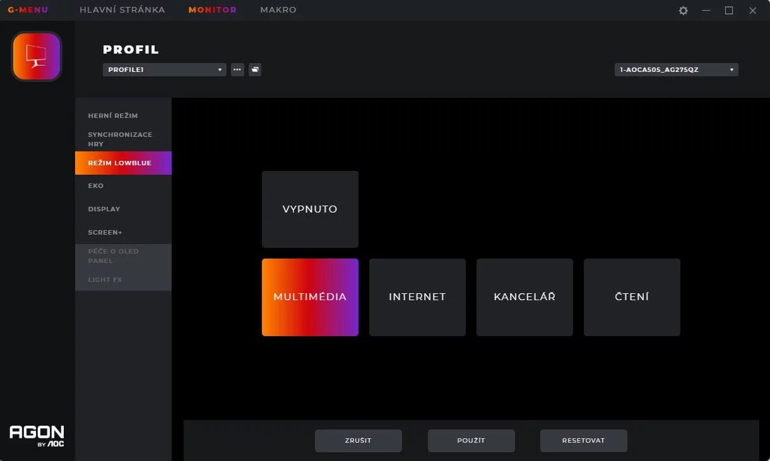Click the Zrušit button
770x461 pixels.
coord(358,441)
